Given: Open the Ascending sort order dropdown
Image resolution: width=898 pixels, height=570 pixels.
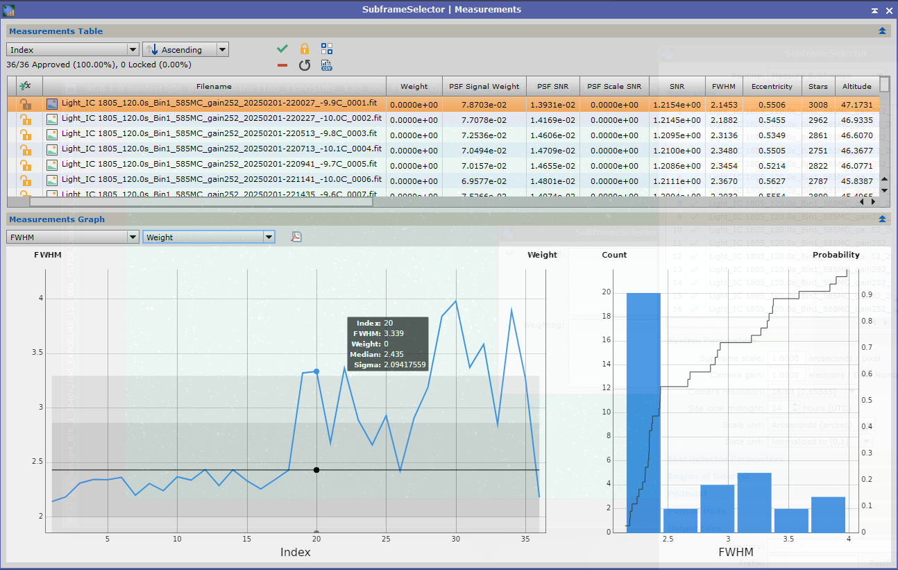Looking at the screenshot, I should 185,50.
